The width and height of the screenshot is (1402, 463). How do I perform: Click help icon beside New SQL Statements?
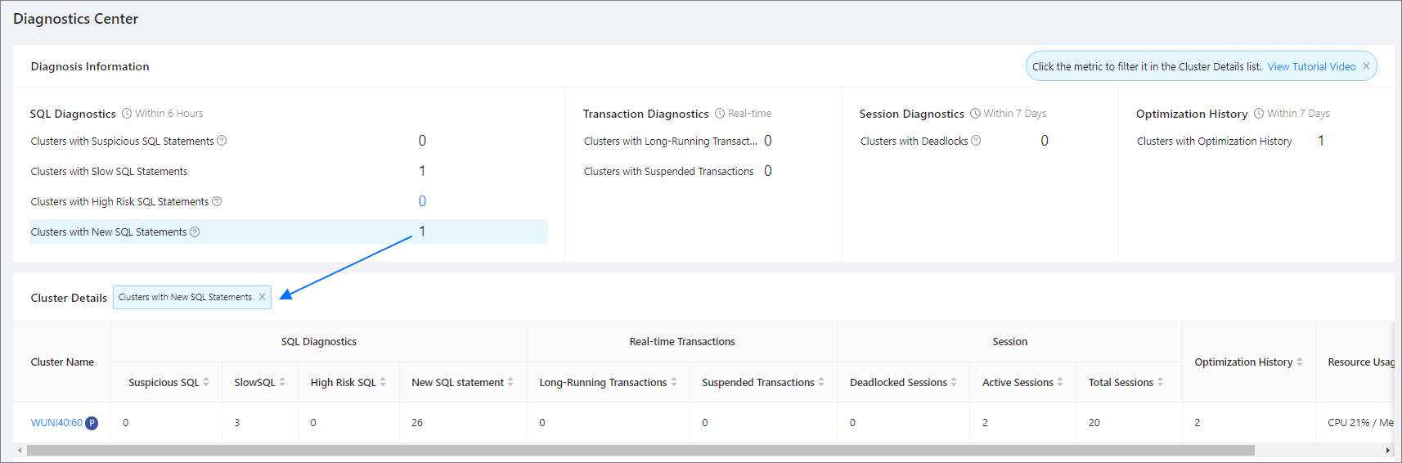(x=195, y=232)
